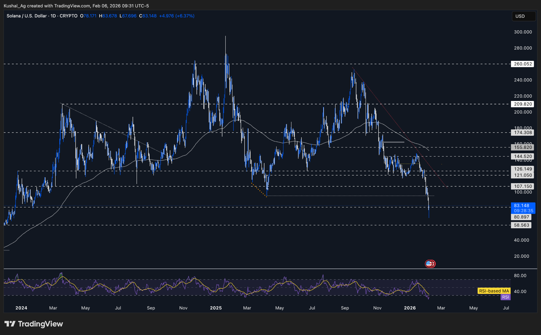Click the 155.820 gray price tag
The height and width of the screenshot is (335, 541).
(522, 147)
